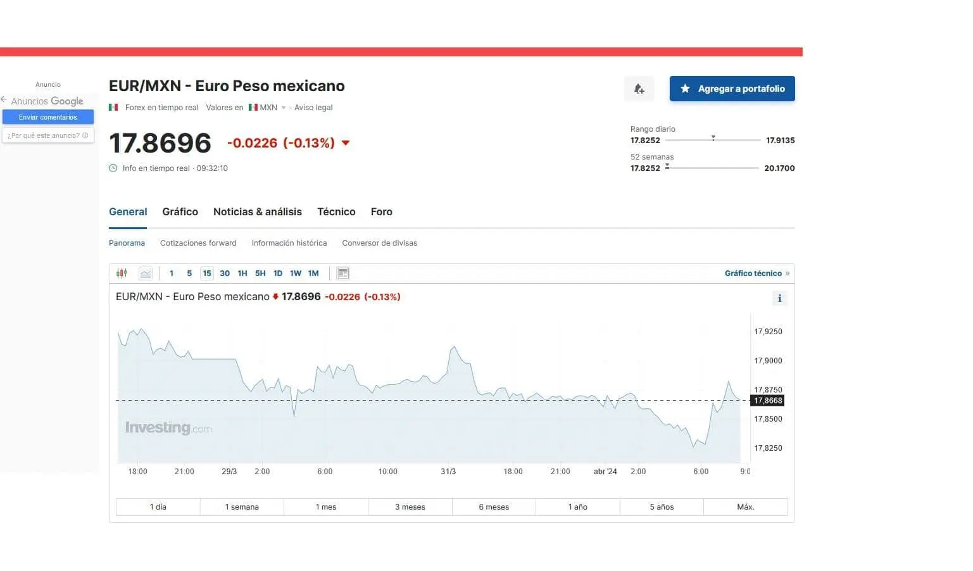Select the candlestick chart type icon
This screenshot has height=571, width=973.
pyautogui.click(x=122, y=273)
